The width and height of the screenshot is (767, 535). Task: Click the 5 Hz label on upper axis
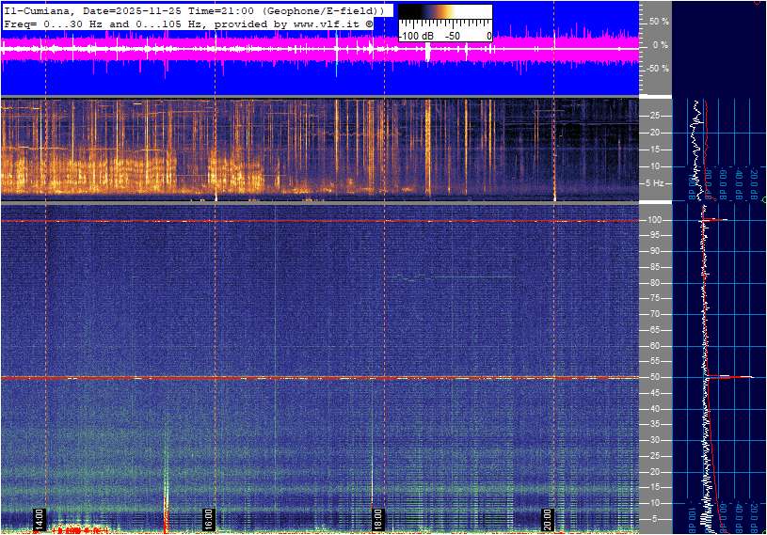point(657,182)
